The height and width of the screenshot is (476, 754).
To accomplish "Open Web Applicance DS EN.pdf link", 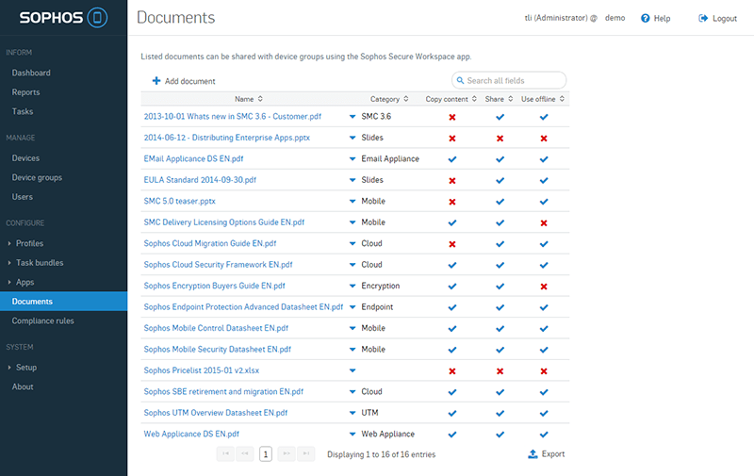I will [x=191, y=435].
